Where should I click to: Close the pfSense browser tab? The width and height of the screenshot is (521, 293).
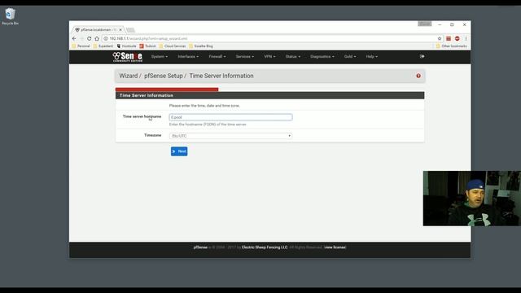pos(120,30)
